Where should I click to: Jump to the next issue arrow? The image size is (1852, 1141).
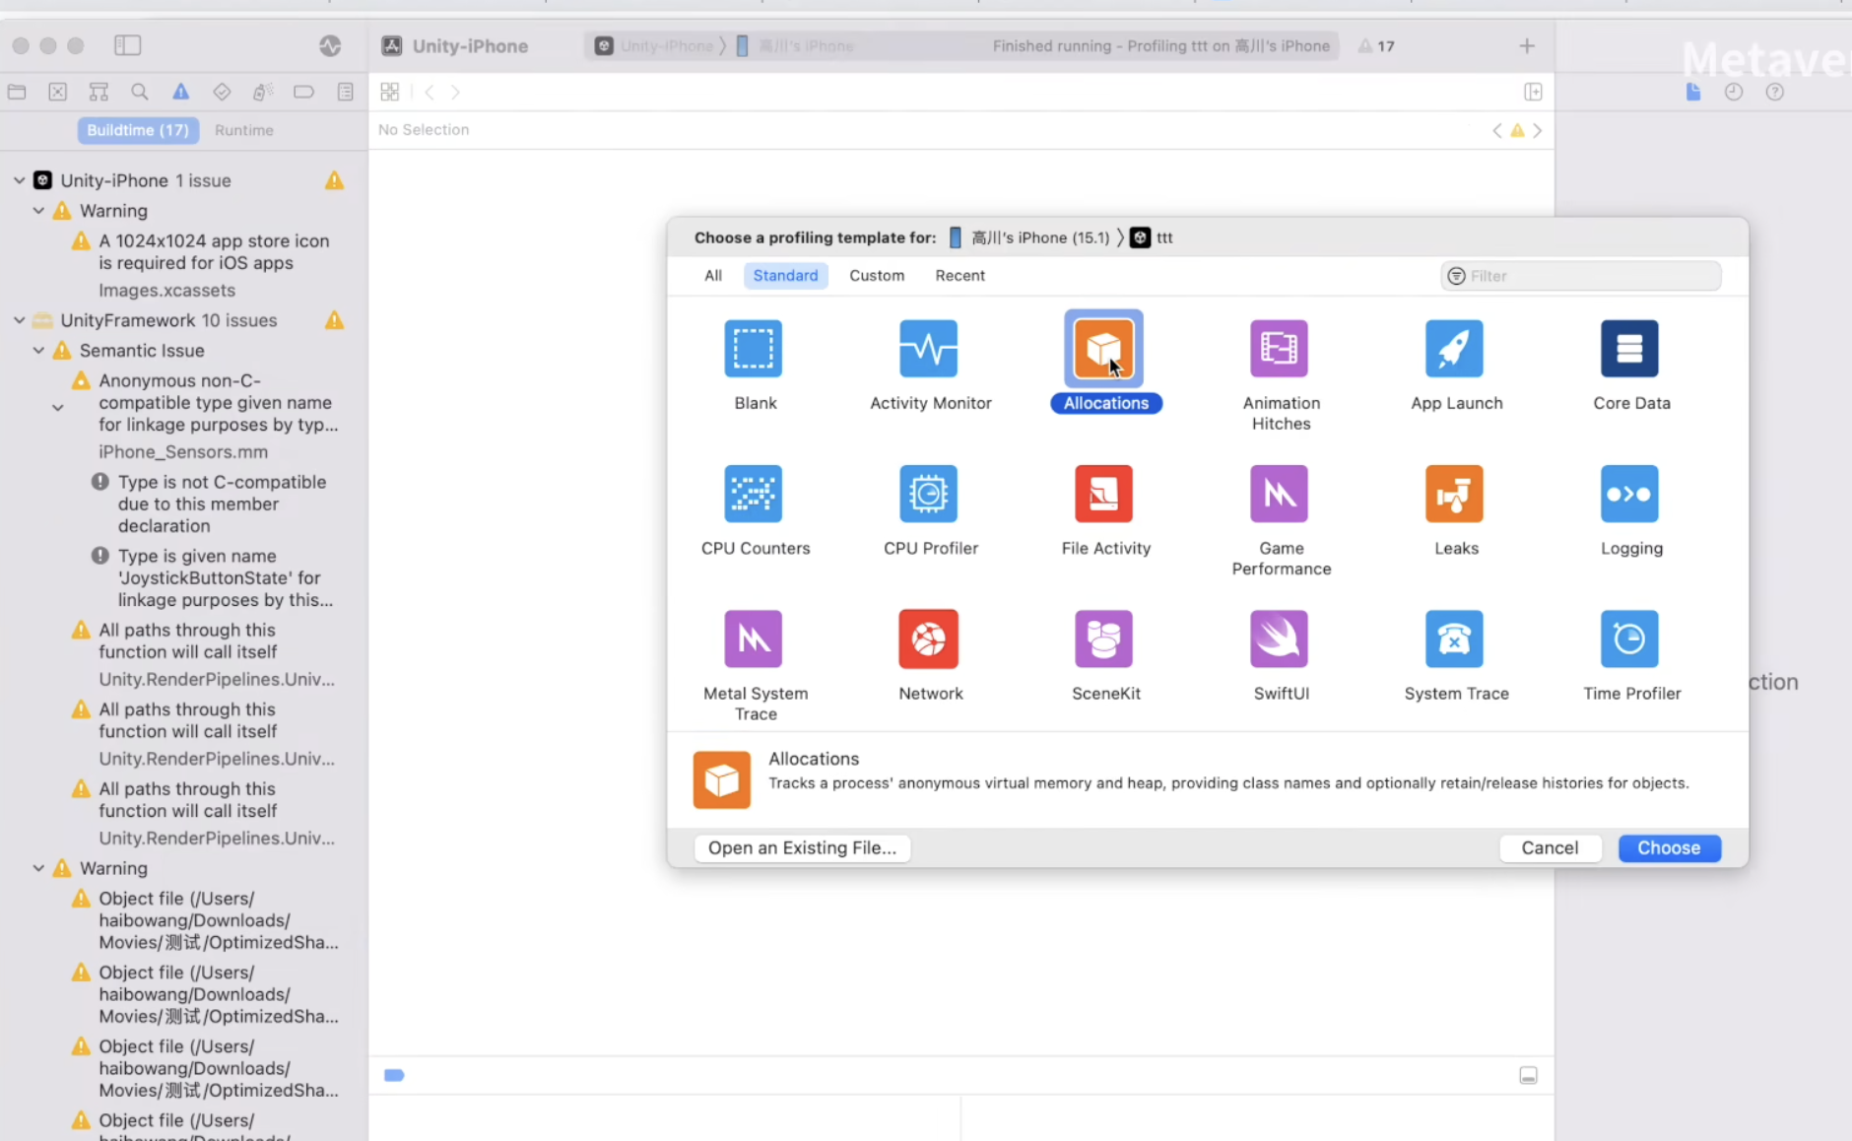tap(1537, 130)
